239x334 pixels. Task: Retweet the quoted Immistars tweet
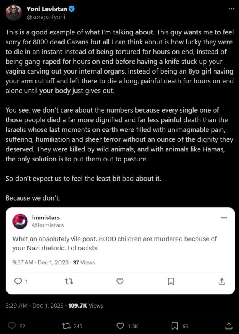tap(69, 281)
